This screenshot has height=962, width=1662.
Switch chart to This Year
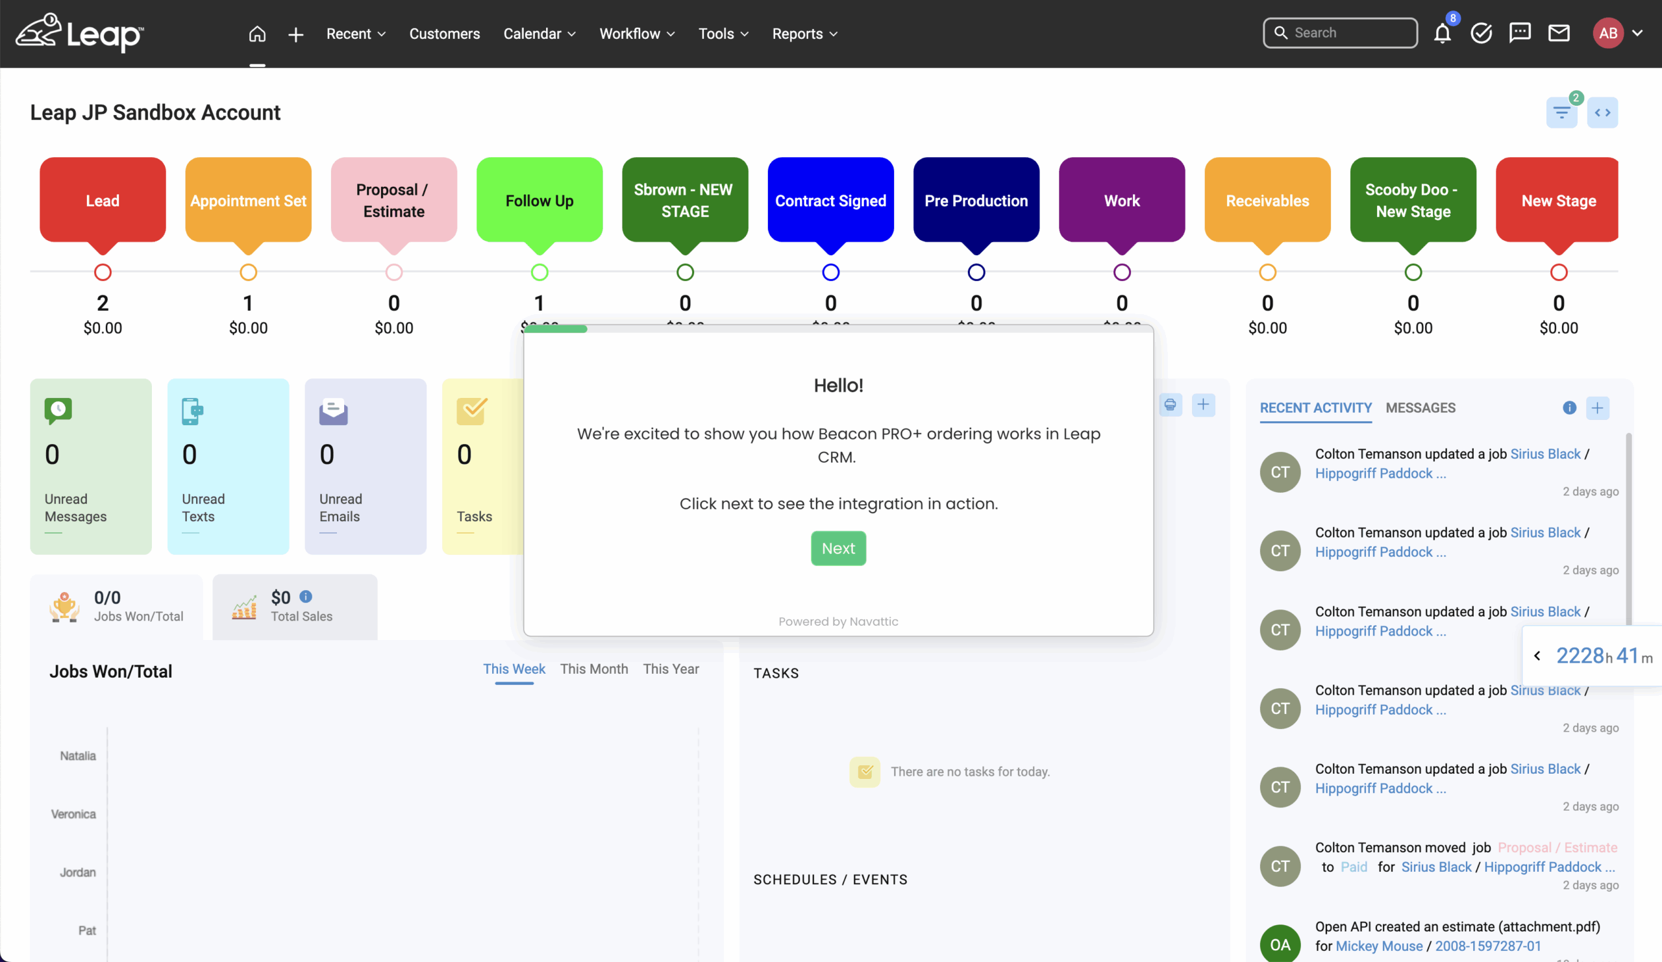[x=671, y=669]
